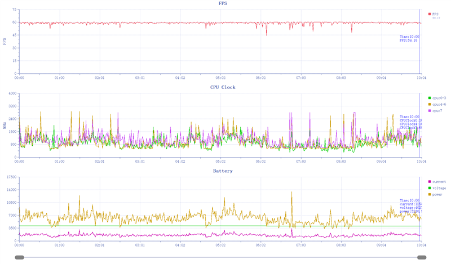Click the FPS chart title

click(x=223, y=3)
